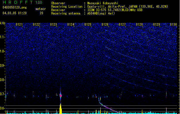Click the 0123 time marker

pos(54,25)
